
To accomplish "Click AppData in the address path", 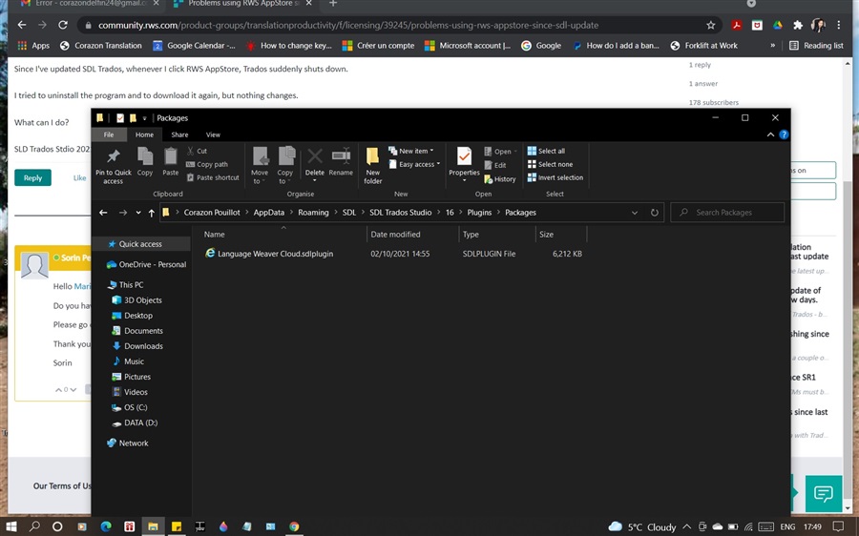I will pyautogui.click(x=269, y=213).
